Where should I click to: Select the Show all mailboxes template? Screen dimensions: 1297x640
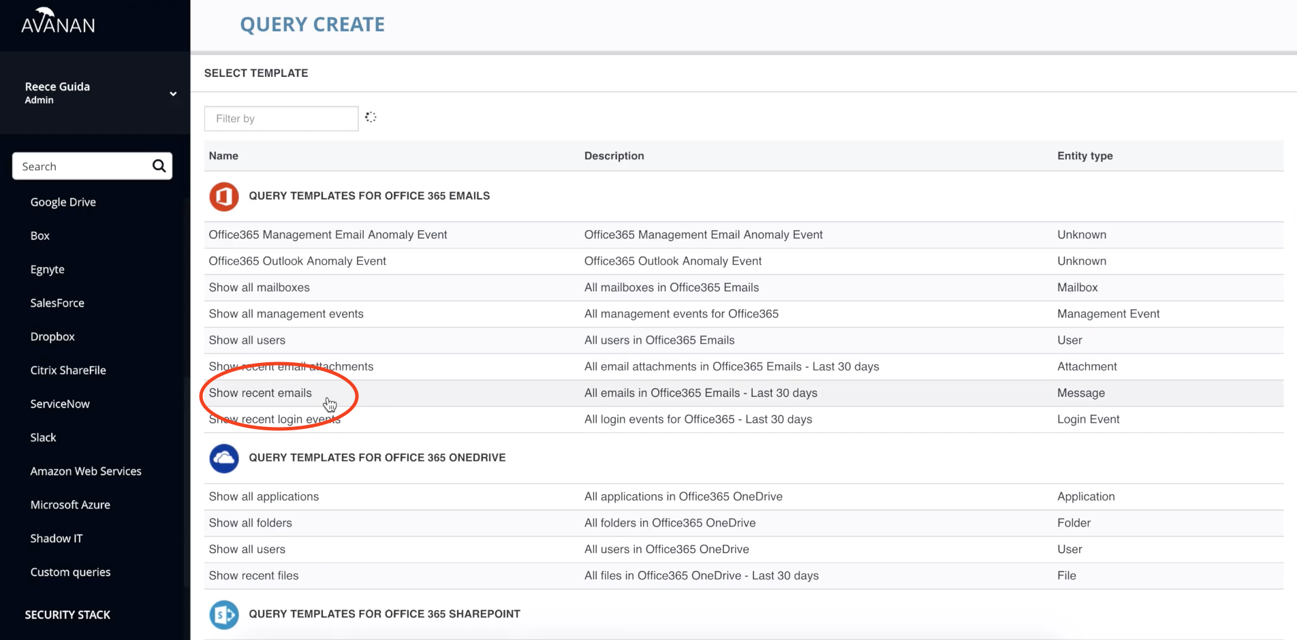259,287
